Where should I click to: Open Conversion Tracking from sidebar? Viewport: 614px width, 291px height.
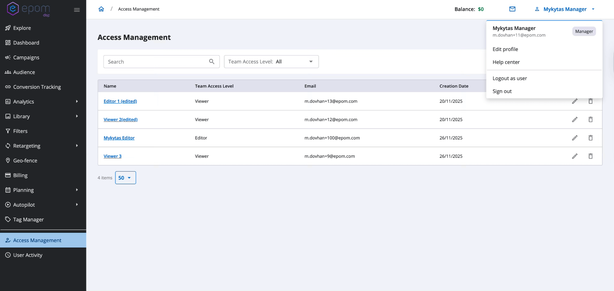click(x=37, y=87)
